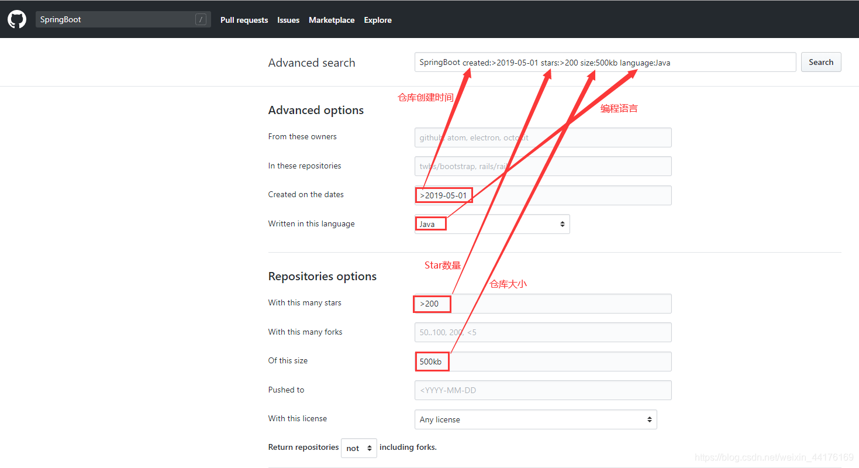Click the 'Return repositories' text
Image resolution: width=859 pixels, height=468 pixels.
tap(303, 447)
